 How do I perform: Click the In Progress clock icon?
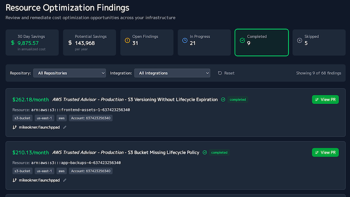[x=185, y=41]
